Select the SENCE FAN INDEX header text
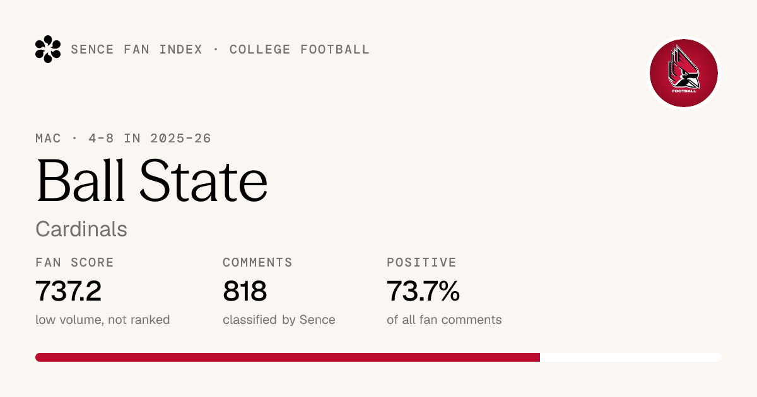 pos(136,49)
